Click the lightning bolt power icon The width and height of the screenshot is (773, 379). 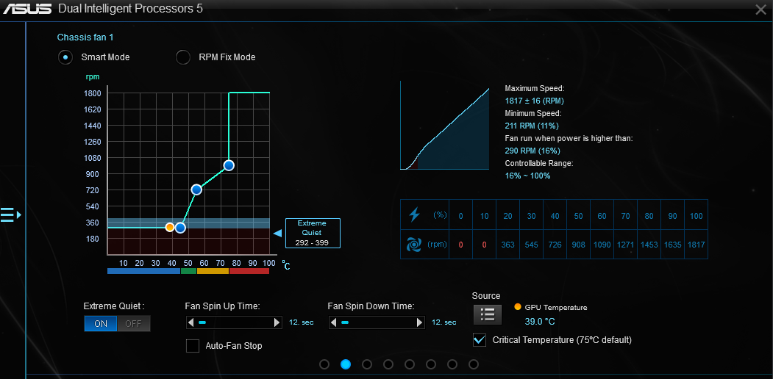point(415,214)
